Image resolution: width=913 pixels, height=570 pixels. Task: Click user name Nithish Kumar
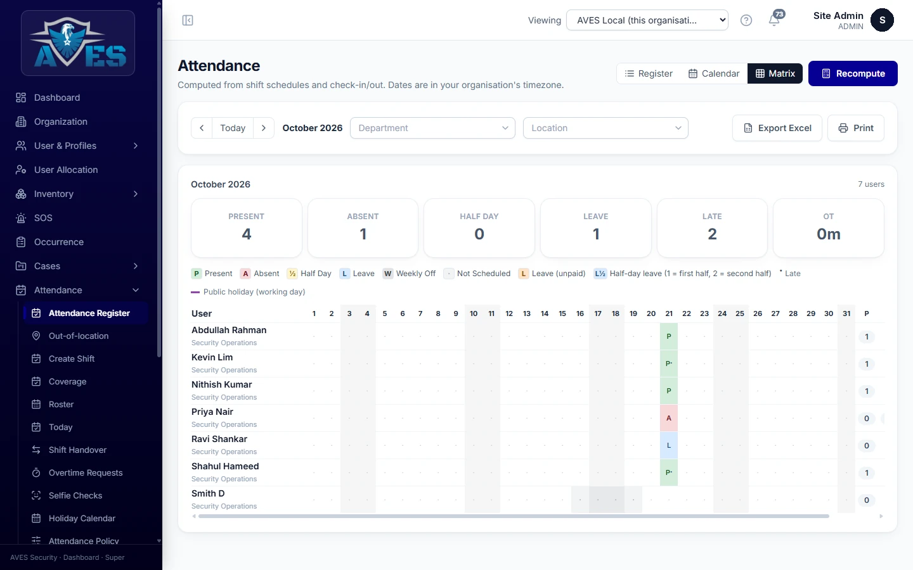pos(222,384)
